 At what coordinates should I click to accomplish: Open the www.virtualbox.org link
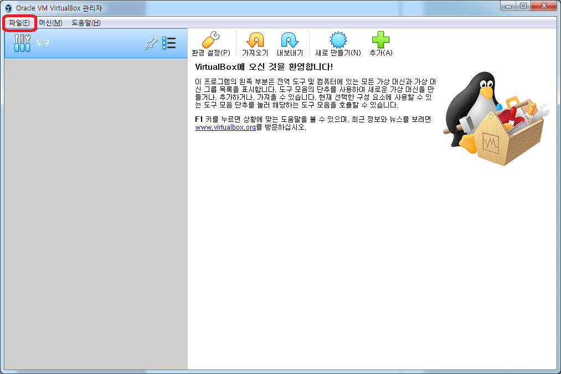coord(225,127)
